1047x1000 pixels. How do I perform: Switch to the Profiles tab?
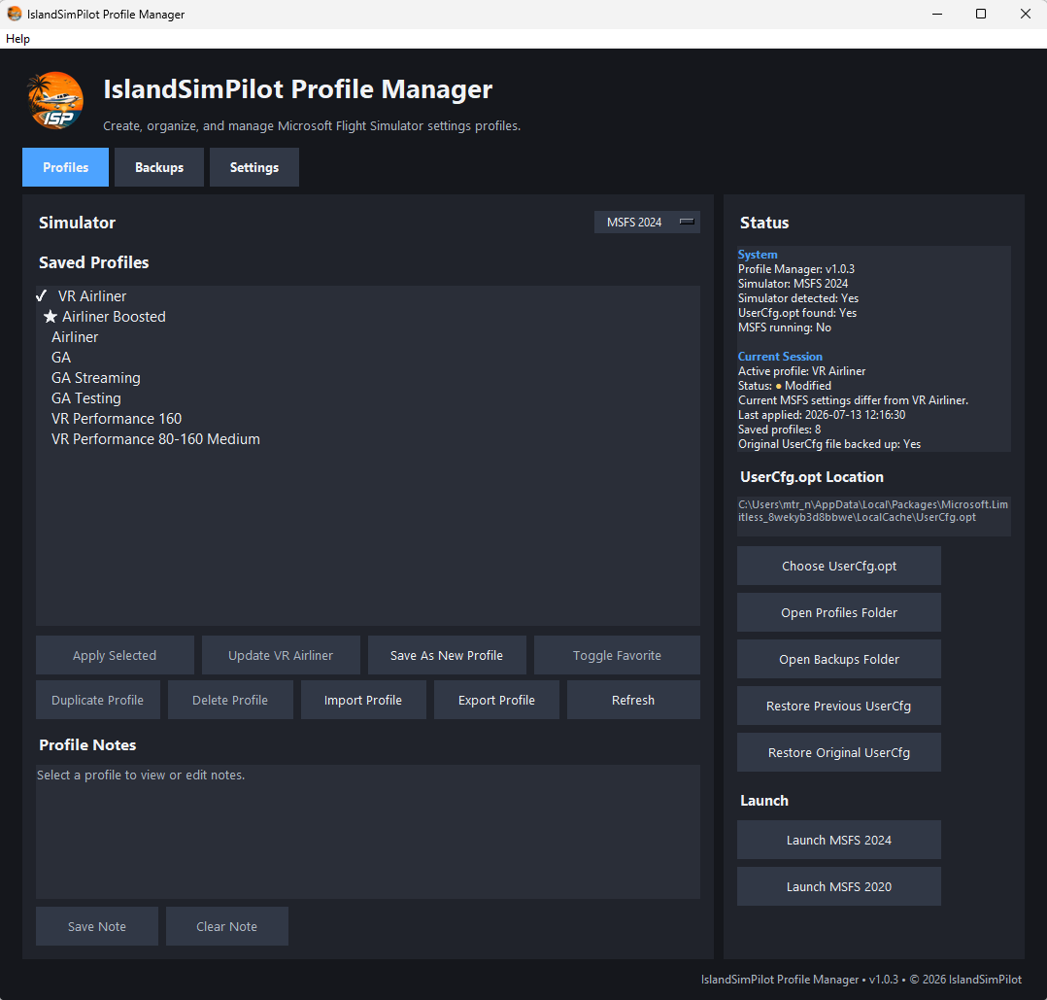tap(65, 167)
